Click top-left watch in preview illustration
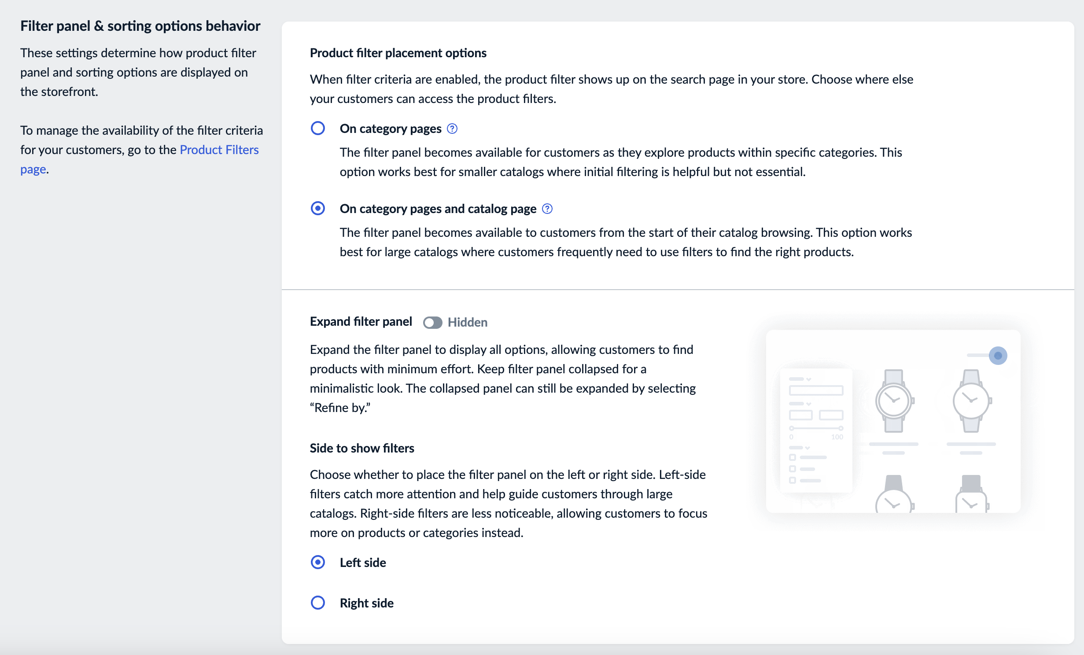Image resolution: width=1084 pixels, height=655 pixels. (x=894, y=401)
